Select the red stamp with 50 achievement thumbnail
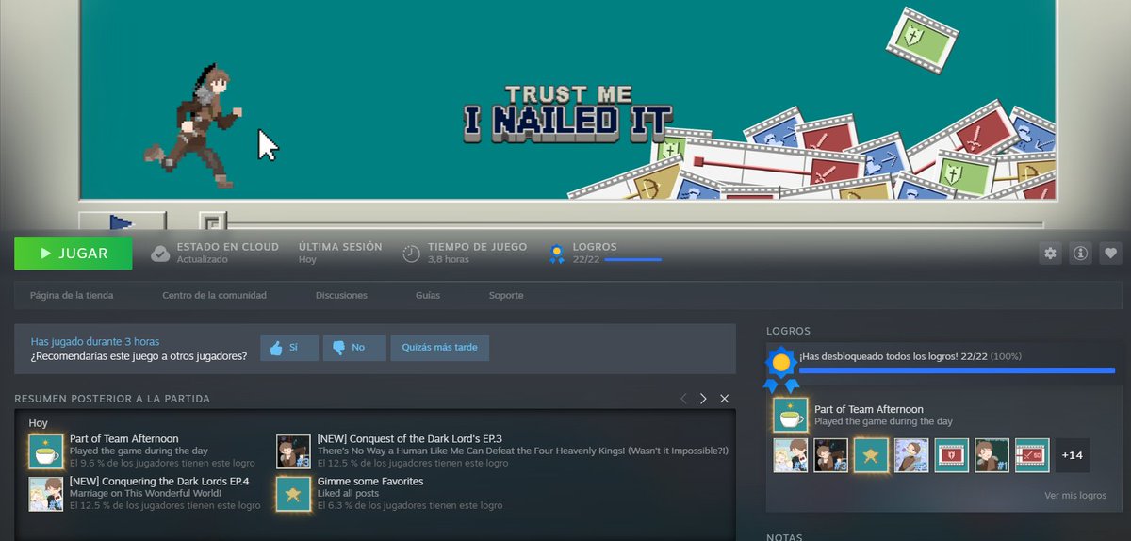1131x541 pixels. tap(1032, 455)
